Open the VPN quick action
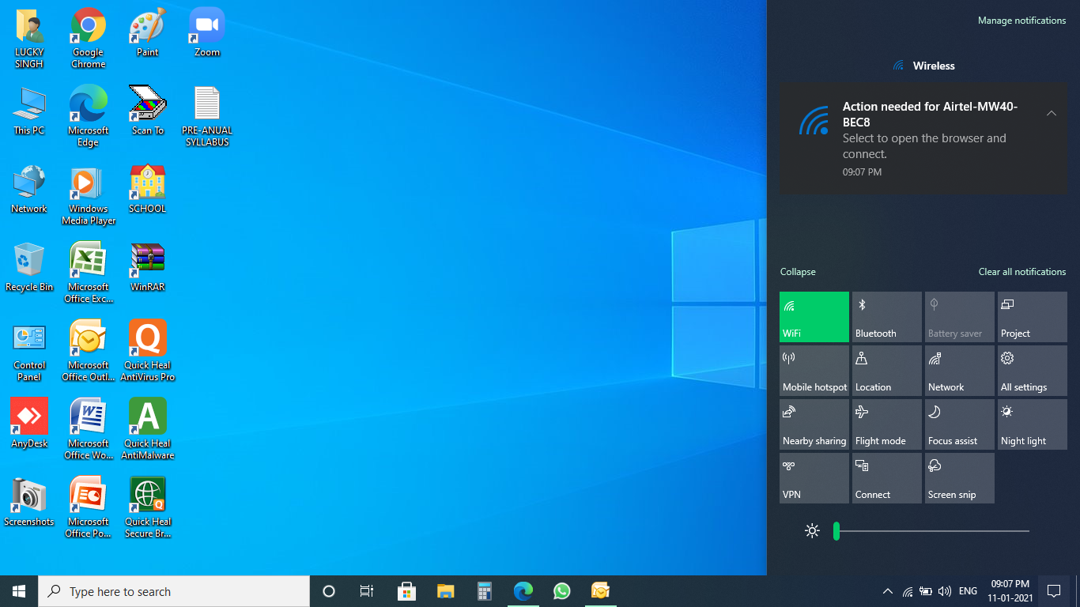Image resolution: width=1080 pixels, height=607 pixels. pyautogui.click(x=814, y=478)
